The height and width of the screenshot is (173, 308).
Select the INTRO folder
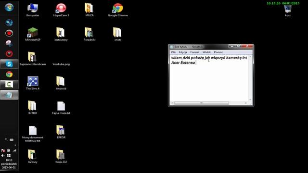pos(33,108)
